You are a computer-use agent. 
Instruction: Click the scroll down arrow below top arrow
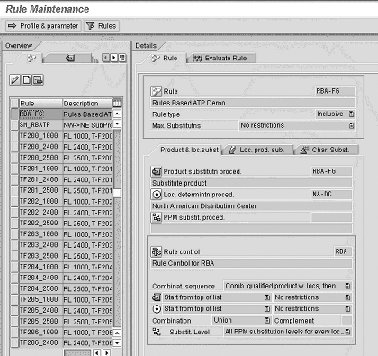(x=117, y=123)
